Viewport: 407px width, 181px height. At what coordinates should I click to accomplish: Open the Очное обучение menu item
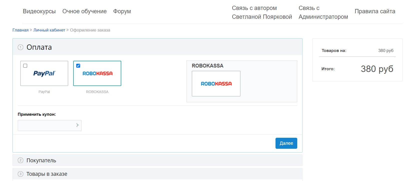click(84, 11)
